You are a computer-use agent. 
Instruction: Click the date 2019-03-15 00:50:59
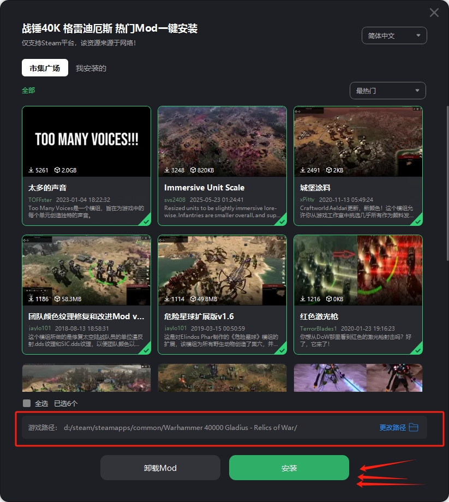(x=218, y=328)
